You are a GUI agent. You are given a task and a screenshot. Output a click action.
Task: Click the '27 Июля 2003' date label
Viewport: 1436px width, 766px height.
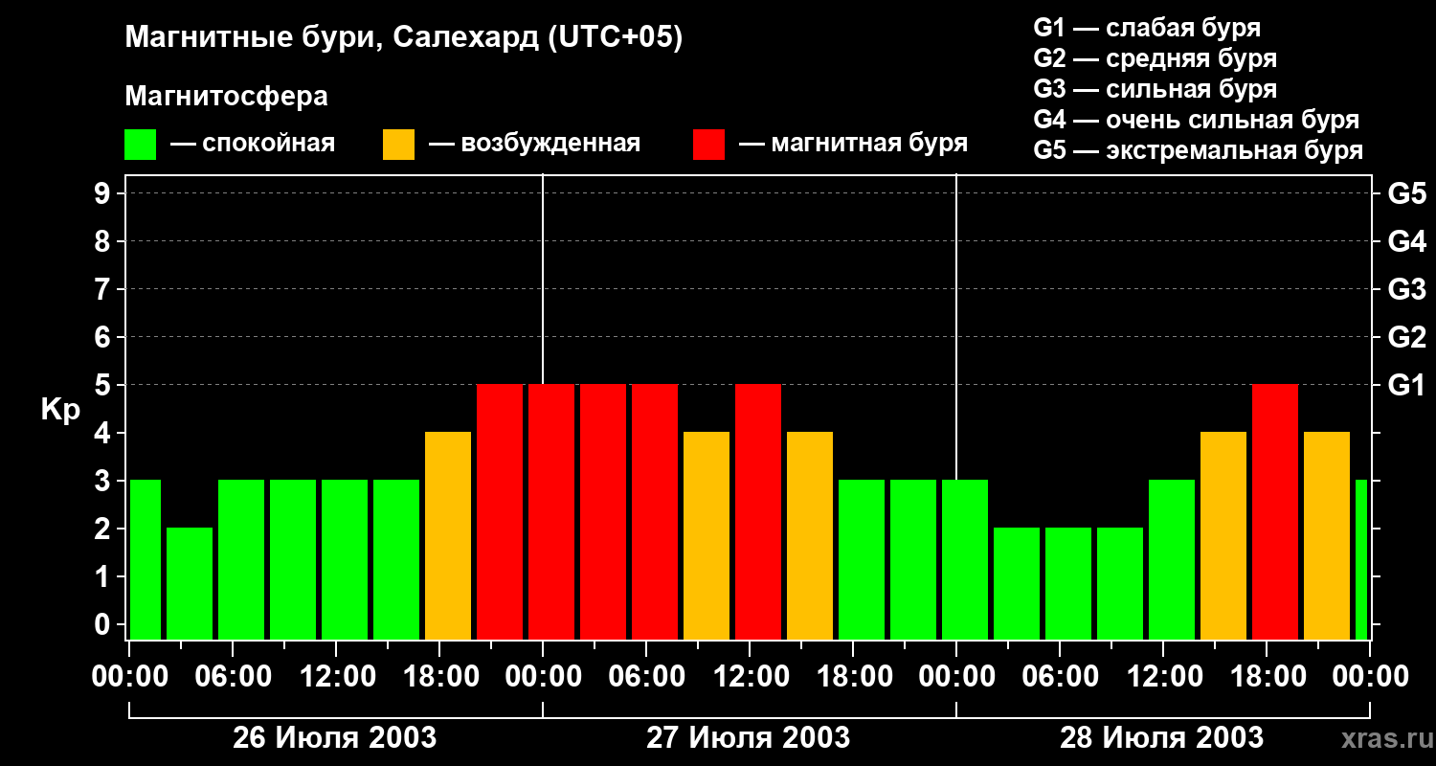coord(749,738)
